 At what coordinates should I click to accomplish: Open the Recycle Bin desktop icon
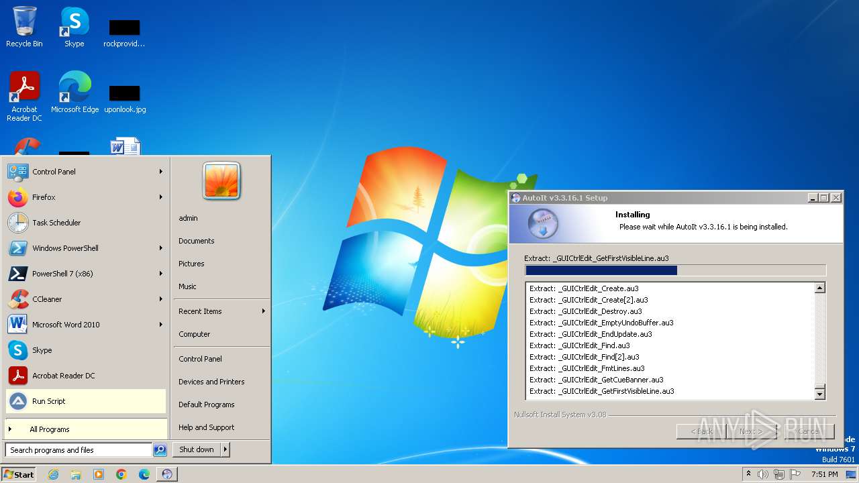pyautogui.click(x=24, y=27)
